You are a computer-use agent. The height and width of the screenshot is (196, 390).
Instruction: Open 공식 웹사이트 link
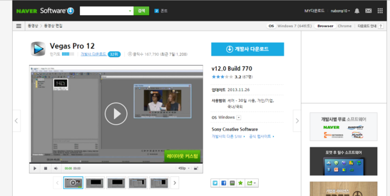261,136
